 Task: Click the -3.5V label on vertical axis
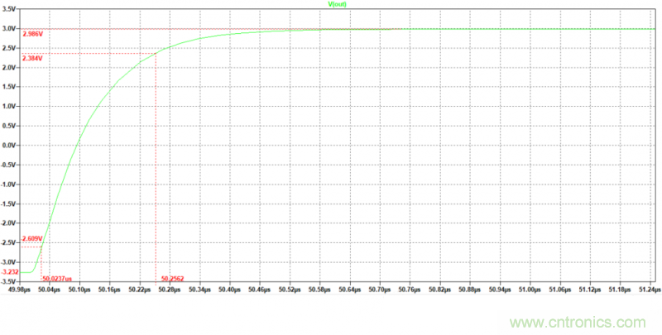click(10, 282)
